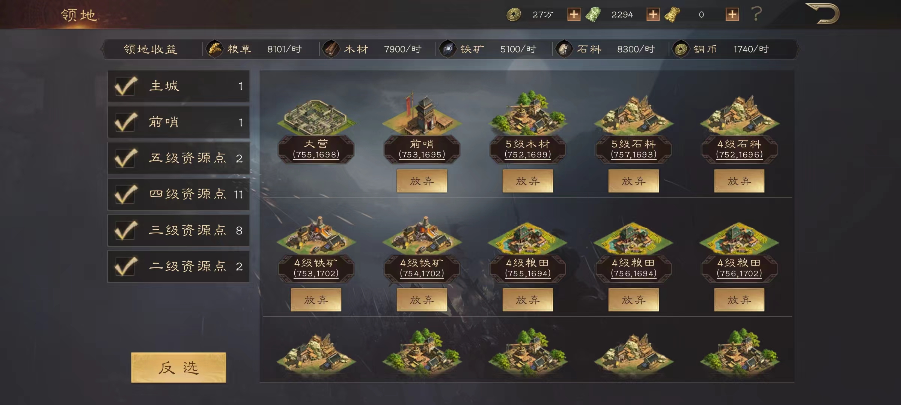Click the 反选 invert selection button

[179, 368]
